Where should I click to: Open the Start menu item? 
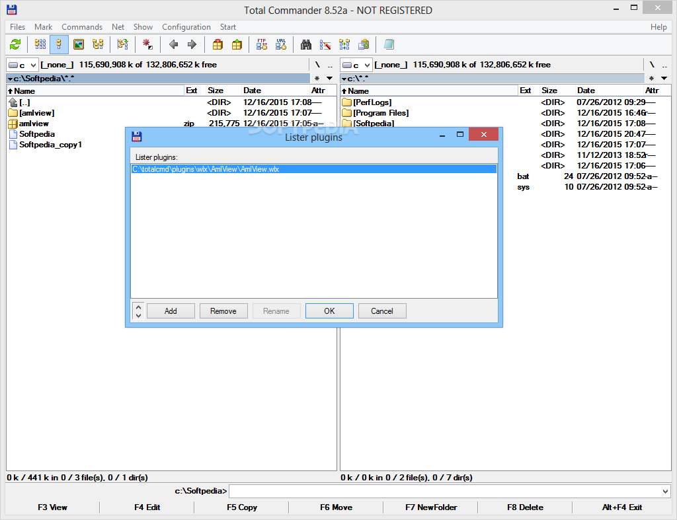click(x=228, y=26)
